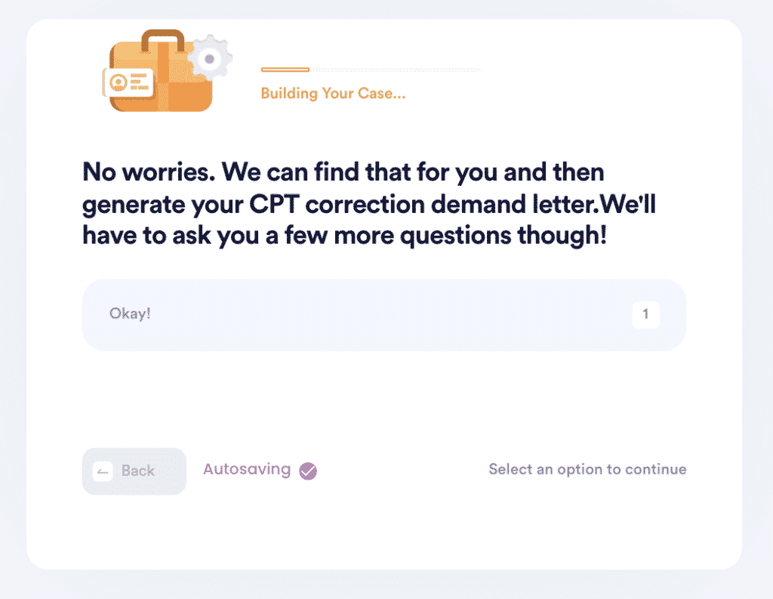The height and width of the screenshot is (599, 773).
Task: Choose option 1 via its shortcut badge
Action: (645, 314)
